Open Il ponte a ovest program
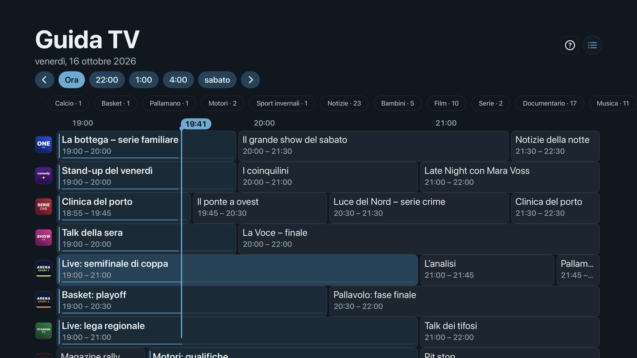This screenshot has height=358, width=637. coord(260,208)
